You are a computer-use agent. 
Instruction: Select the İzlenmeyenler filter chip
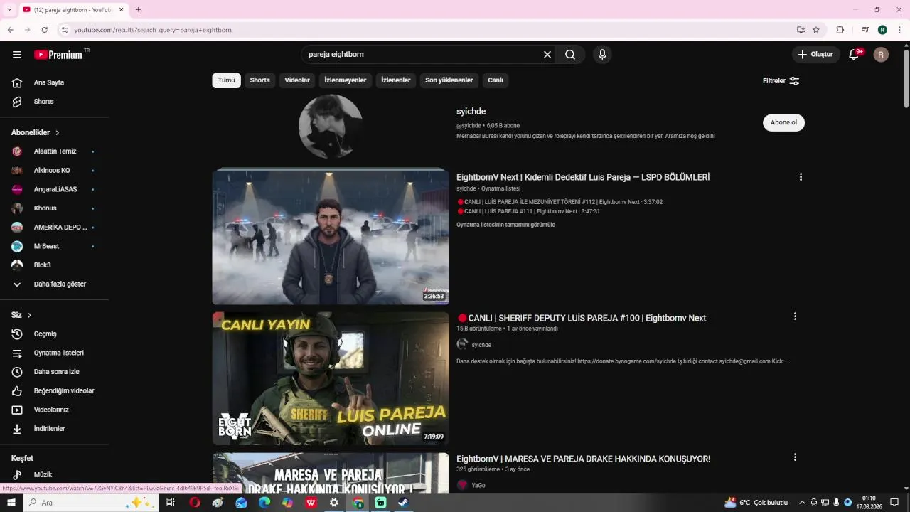click(346, 80)
